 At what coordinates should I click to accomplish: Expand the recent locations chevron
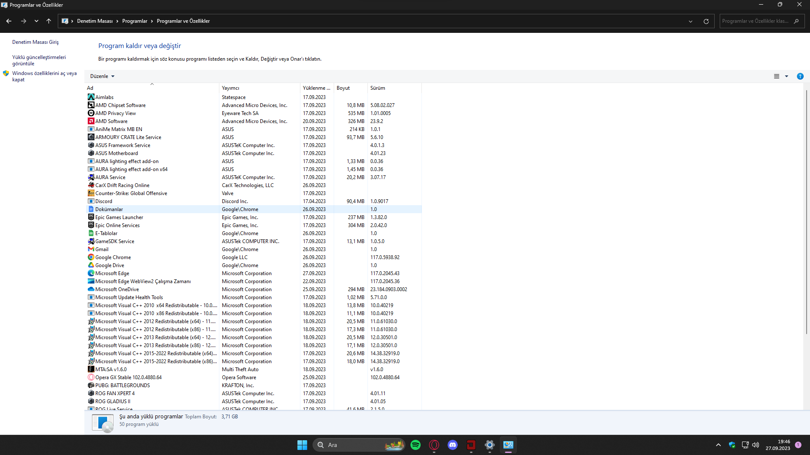click(x=36, y=21)
